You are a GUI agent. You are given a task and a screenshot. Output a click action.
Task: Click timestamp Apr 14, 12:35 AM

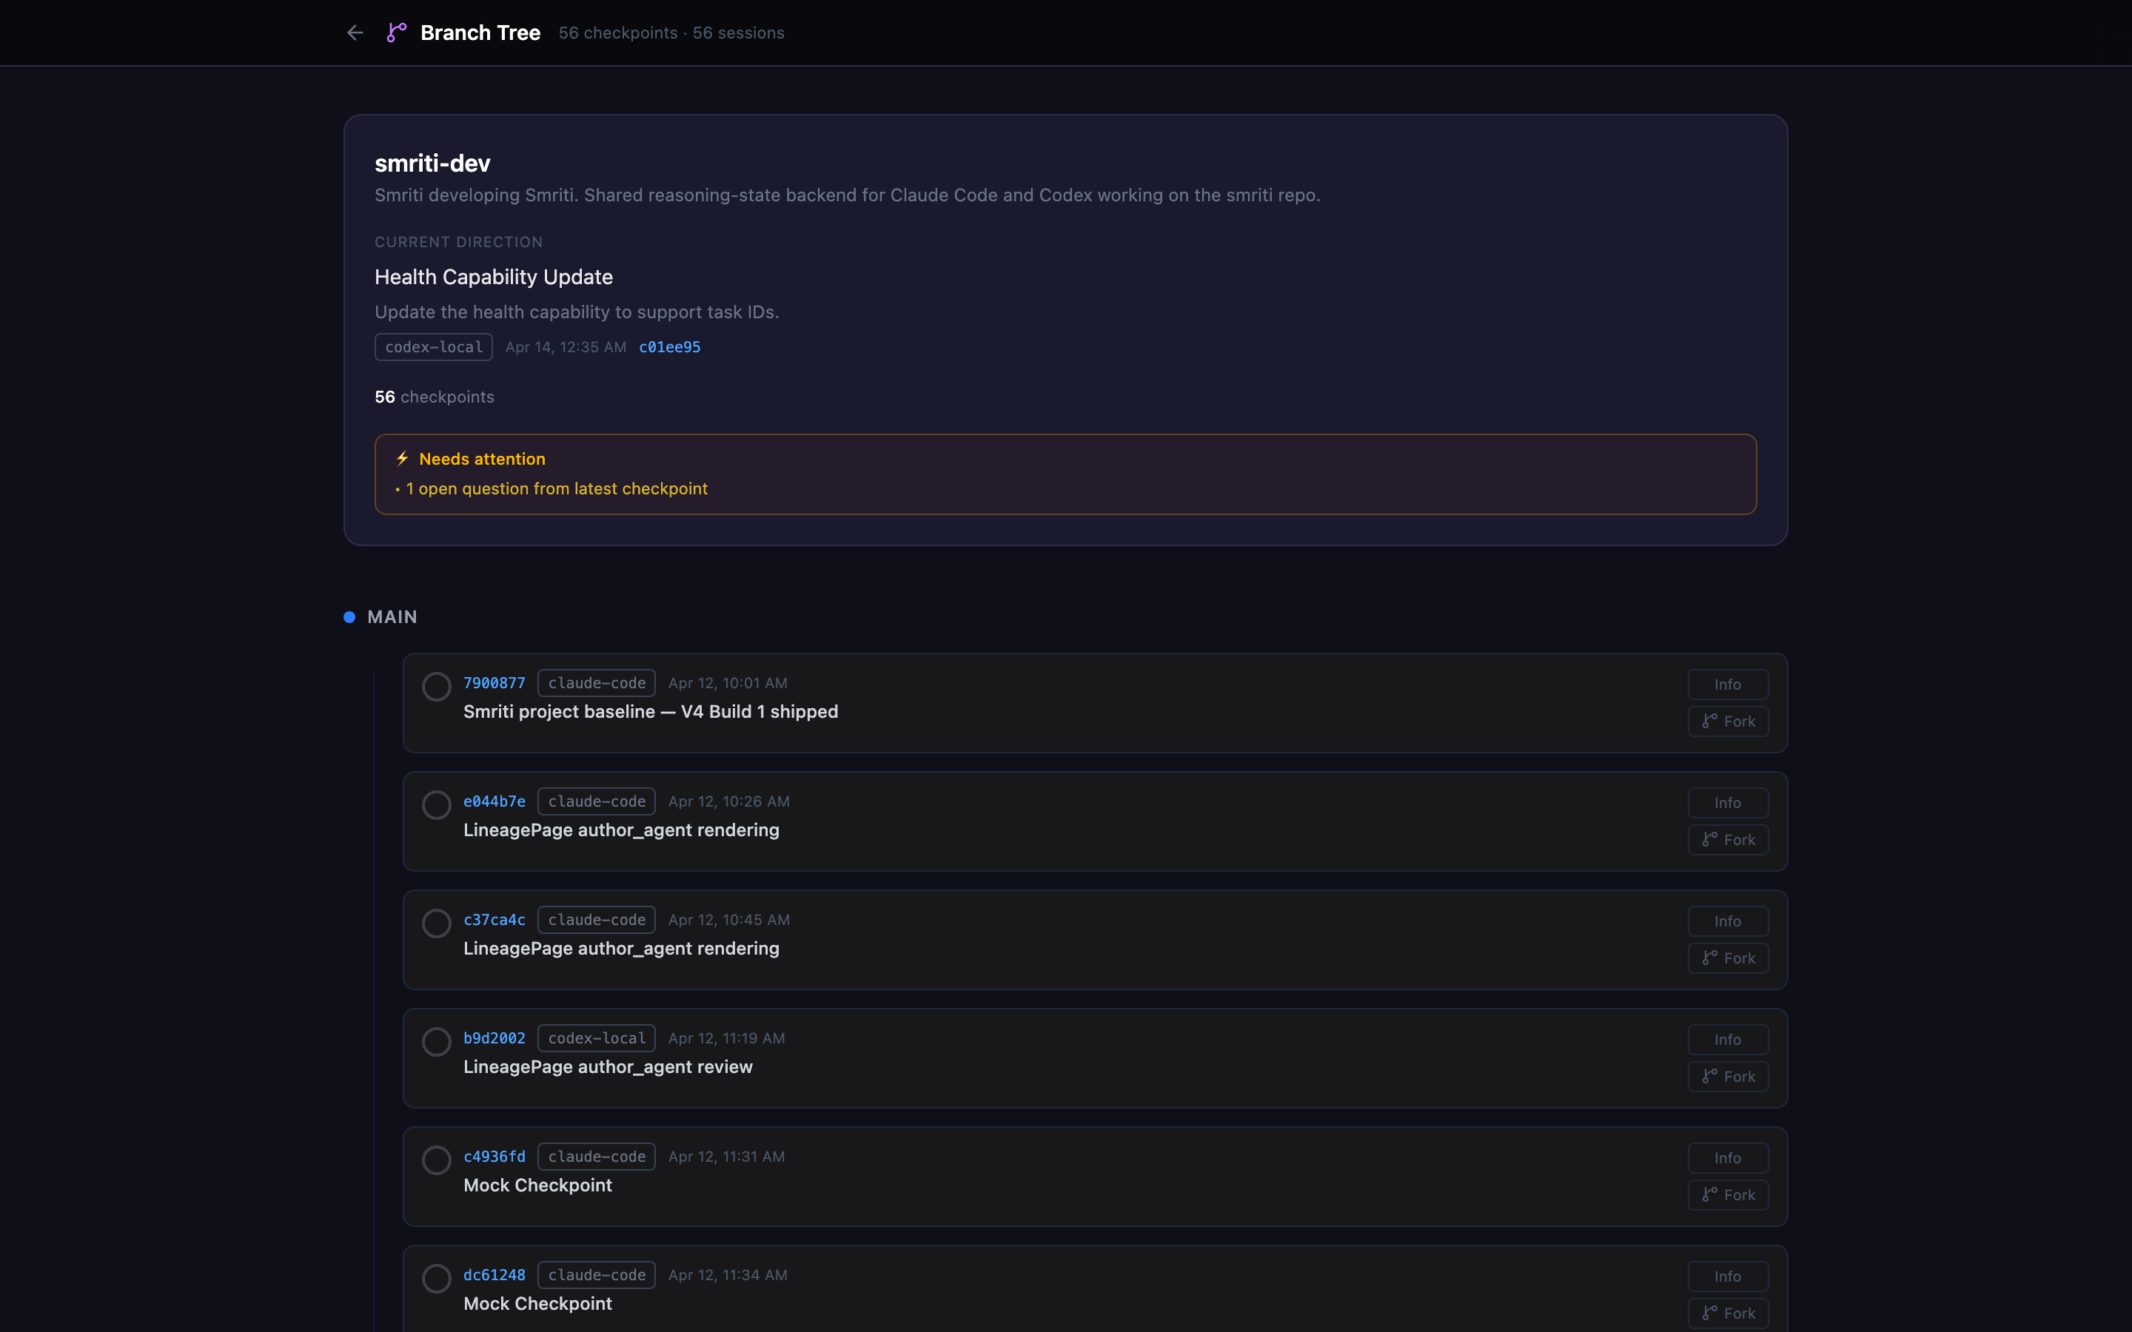pos(566,347)
